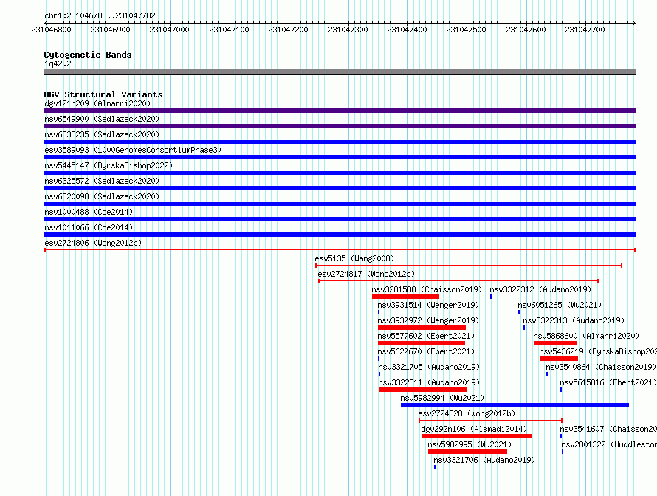Open nsv3541607 Chaisson label
Viewport: 657px width, 496px height.
[x=608, y=429]
